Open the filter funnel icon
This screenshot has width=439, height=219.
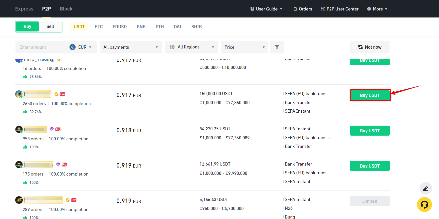coord(277,47)
